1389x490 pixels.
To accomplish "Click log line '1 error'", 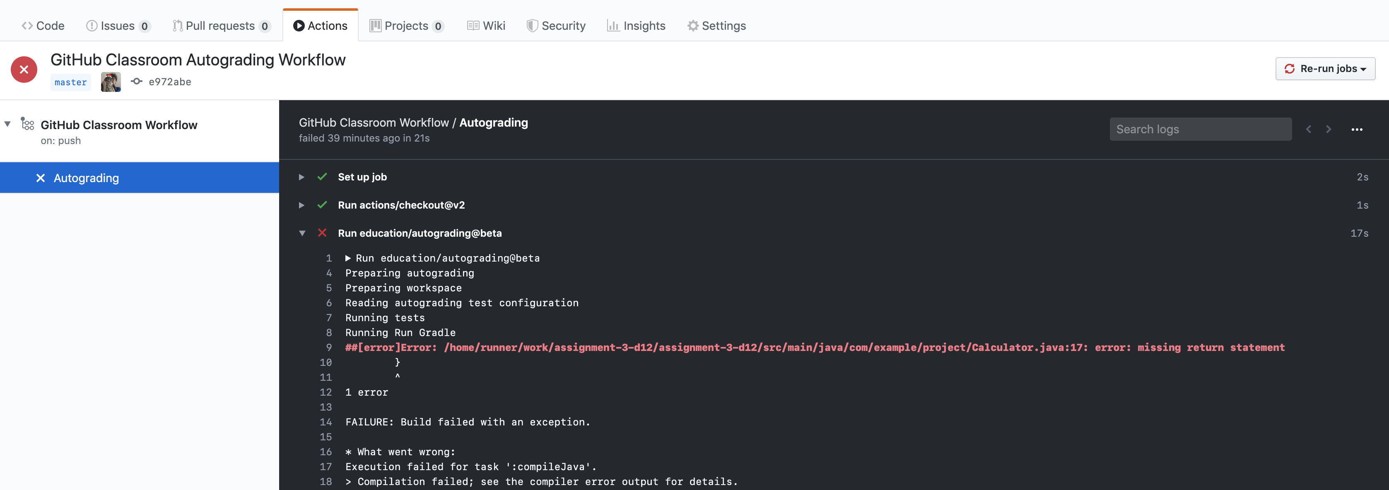I will point(367,392).
